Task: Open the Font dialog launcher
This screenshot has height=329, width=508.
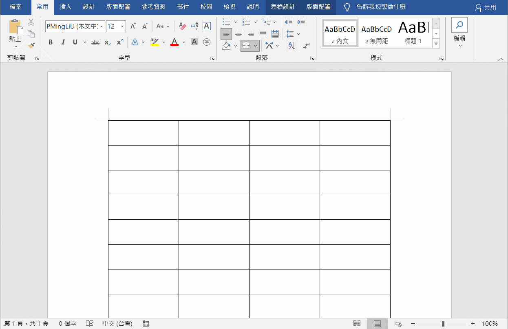Action: click(x=212, y=58)
